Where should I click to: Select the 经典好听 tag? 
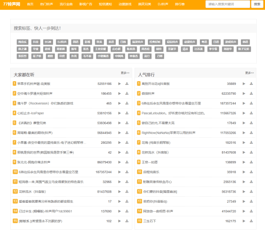pos(155,42)
